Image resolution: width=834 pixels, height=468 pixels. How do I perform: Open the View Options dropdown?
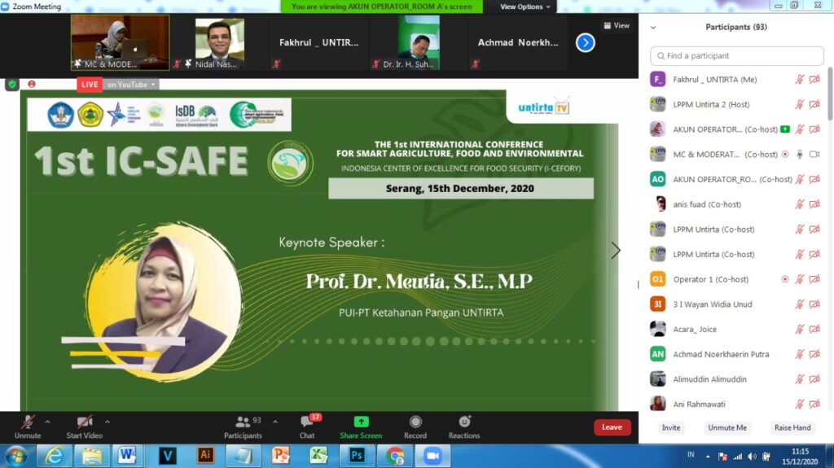(525, 7)
